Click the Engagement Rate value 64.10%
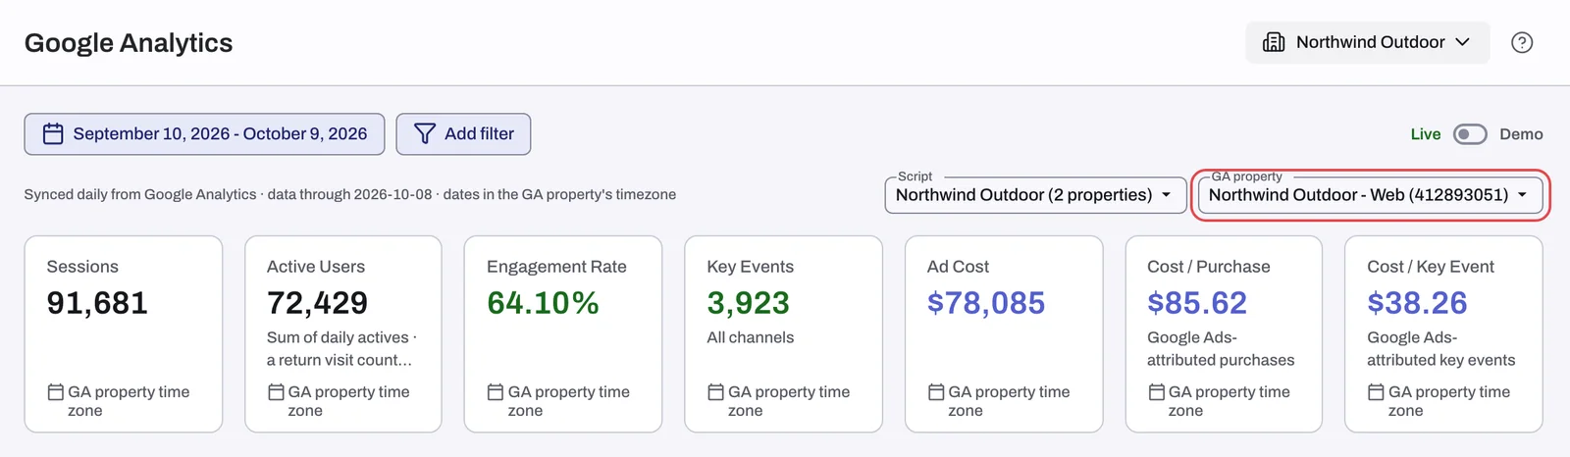The image size is (1570, 457). coord(543,303)
